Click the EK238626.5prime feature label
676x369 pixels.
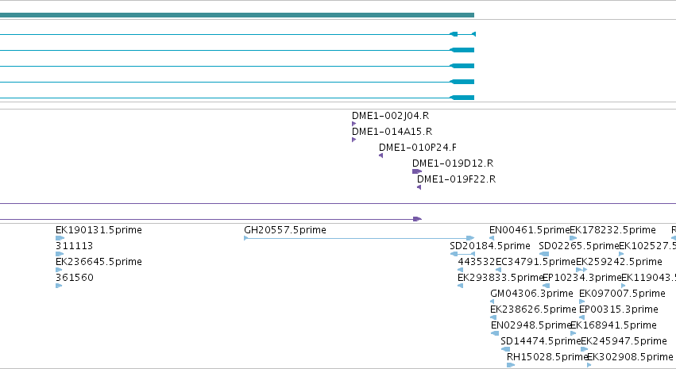[x=533, y=309]
